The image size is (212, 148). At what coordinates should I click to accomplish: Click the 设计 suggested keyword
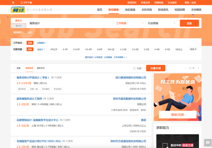(x=30, y=32)
